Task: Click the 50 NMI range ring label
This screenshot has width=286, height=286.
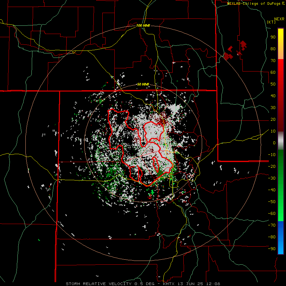Action: click(x=143, y=84)
